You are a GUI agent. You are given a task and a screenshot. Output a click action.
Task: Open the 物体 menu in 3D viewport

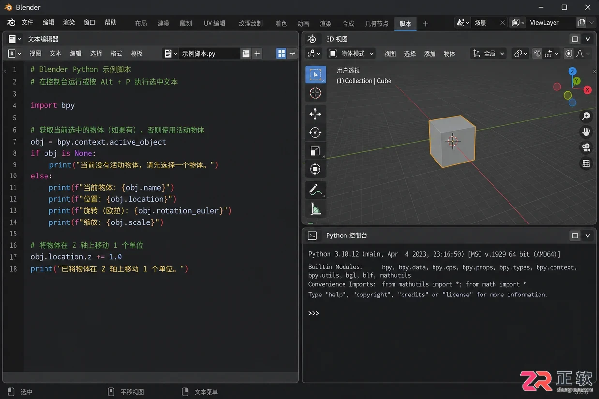pos(449,54)
